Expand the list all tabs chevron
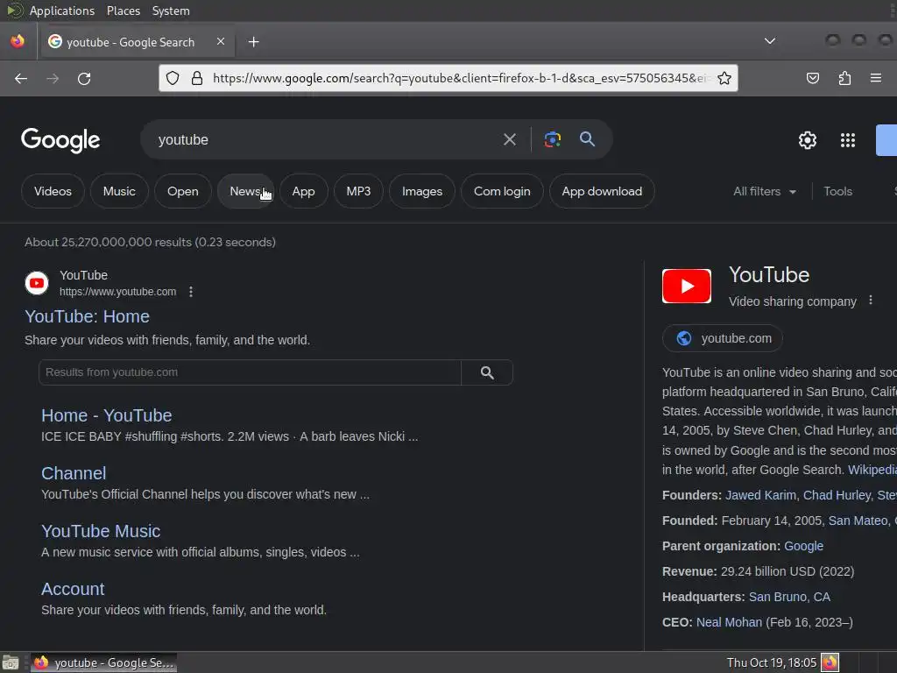897x673 pixels. 770,41
